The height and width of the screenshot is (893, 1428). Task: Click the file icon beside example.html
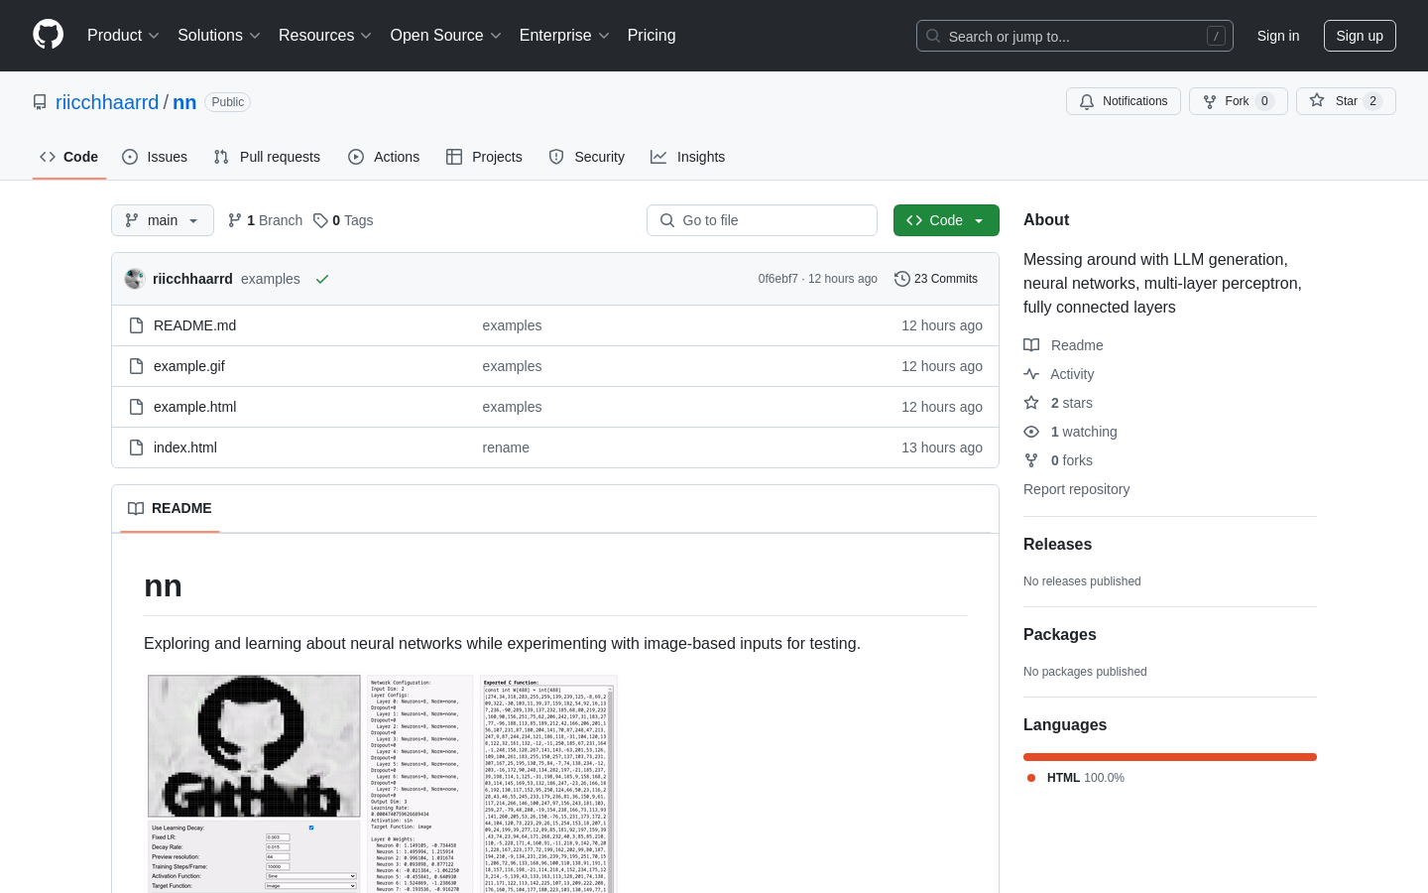pos(137,407)
